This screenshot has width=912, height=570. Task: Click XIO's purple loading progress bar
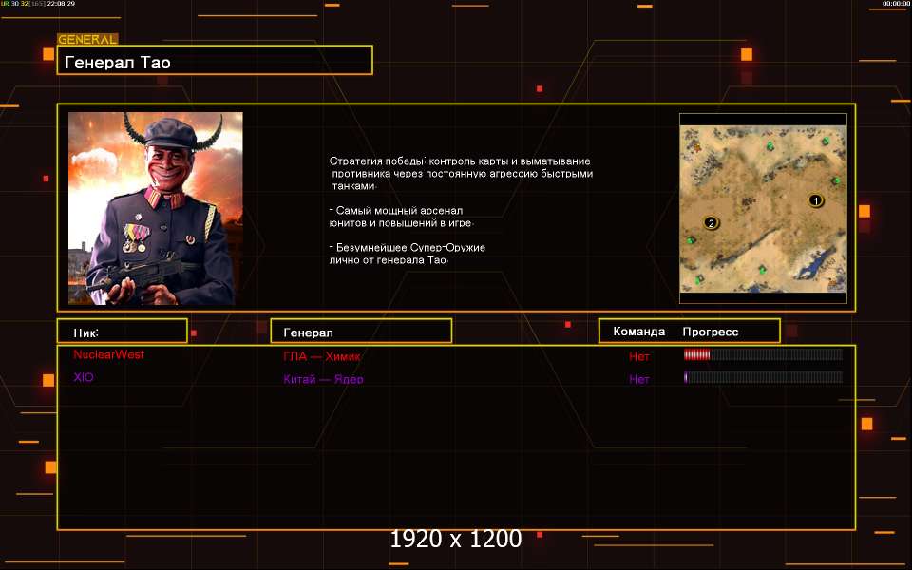[x=763, y=377]
